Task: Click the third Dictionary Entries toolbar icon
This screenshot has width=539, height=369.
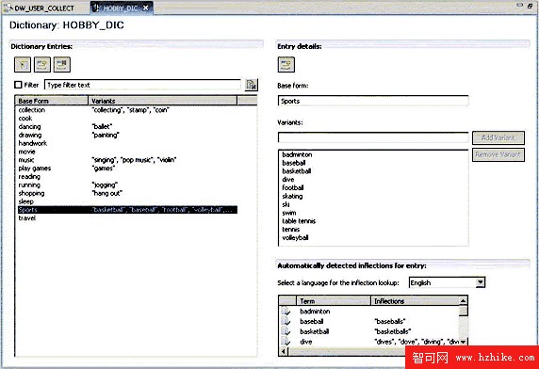Action: tap(62, 65)
